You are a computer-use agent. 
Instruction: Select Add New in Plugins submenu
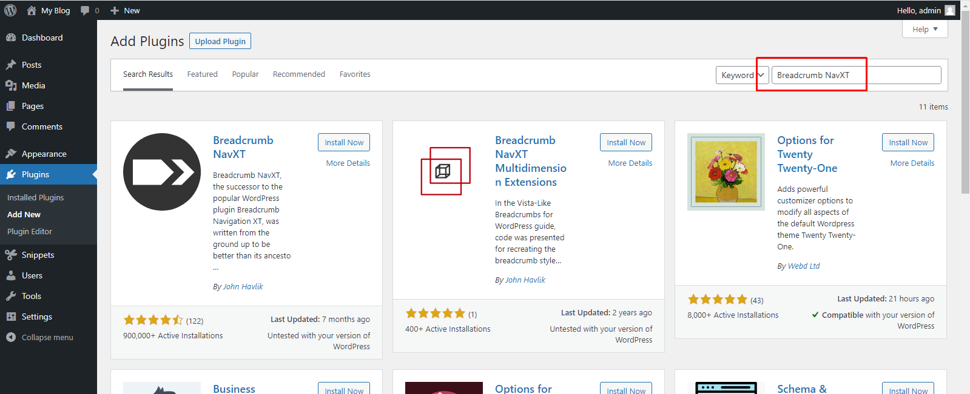24,214
